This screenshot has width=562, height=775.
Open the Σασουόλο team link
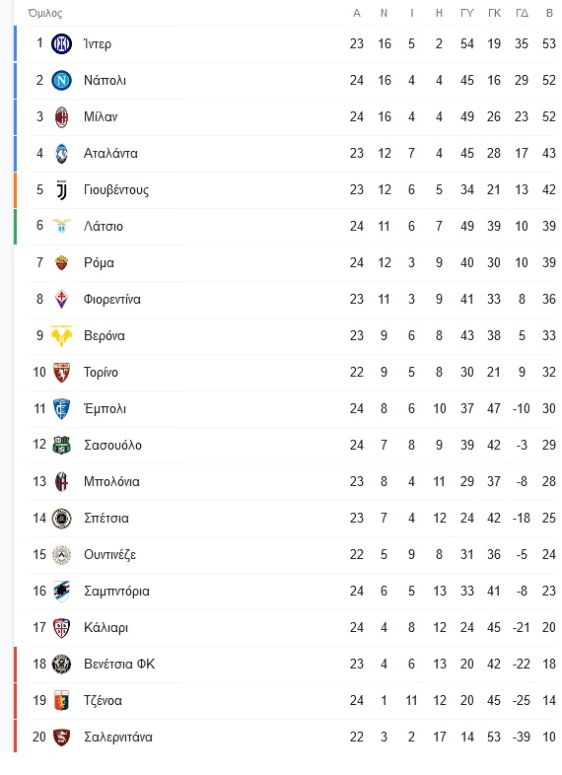(x=112, y=446)
